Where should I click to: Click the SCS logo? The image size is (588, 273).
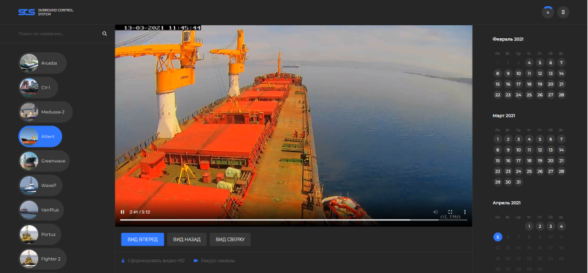pos(26,12)
